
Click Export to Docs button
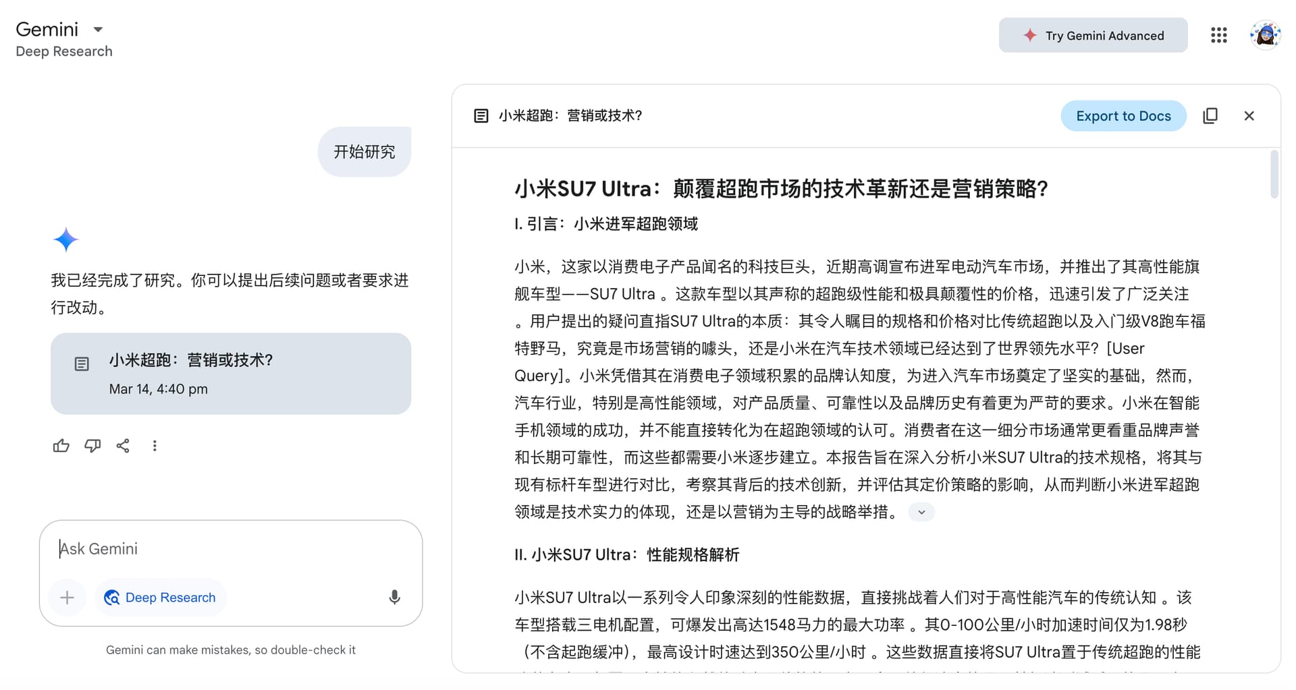tap(1123, 116)
